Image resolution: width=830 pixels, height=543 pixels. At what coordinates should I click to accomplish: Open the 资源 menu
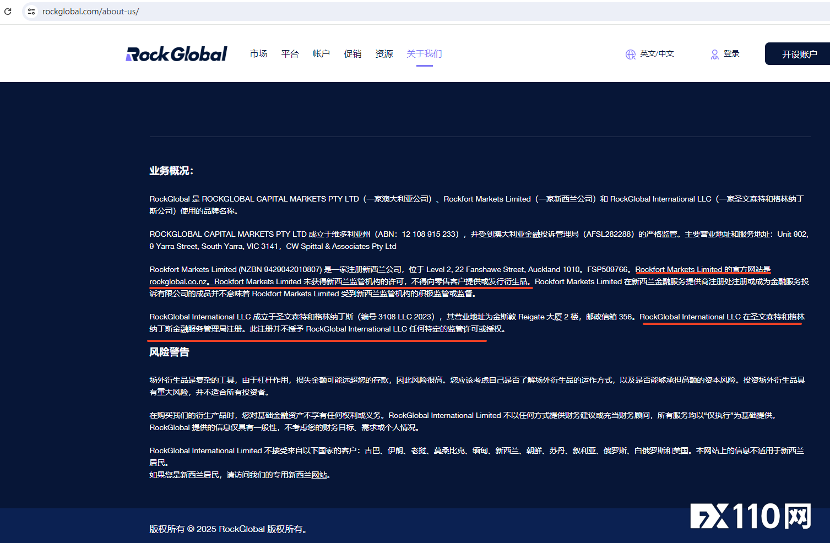(x=384, y=53)
